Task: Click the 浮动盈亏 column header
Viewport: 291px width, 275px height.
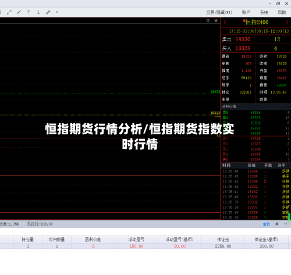Action: coord(136,240)
